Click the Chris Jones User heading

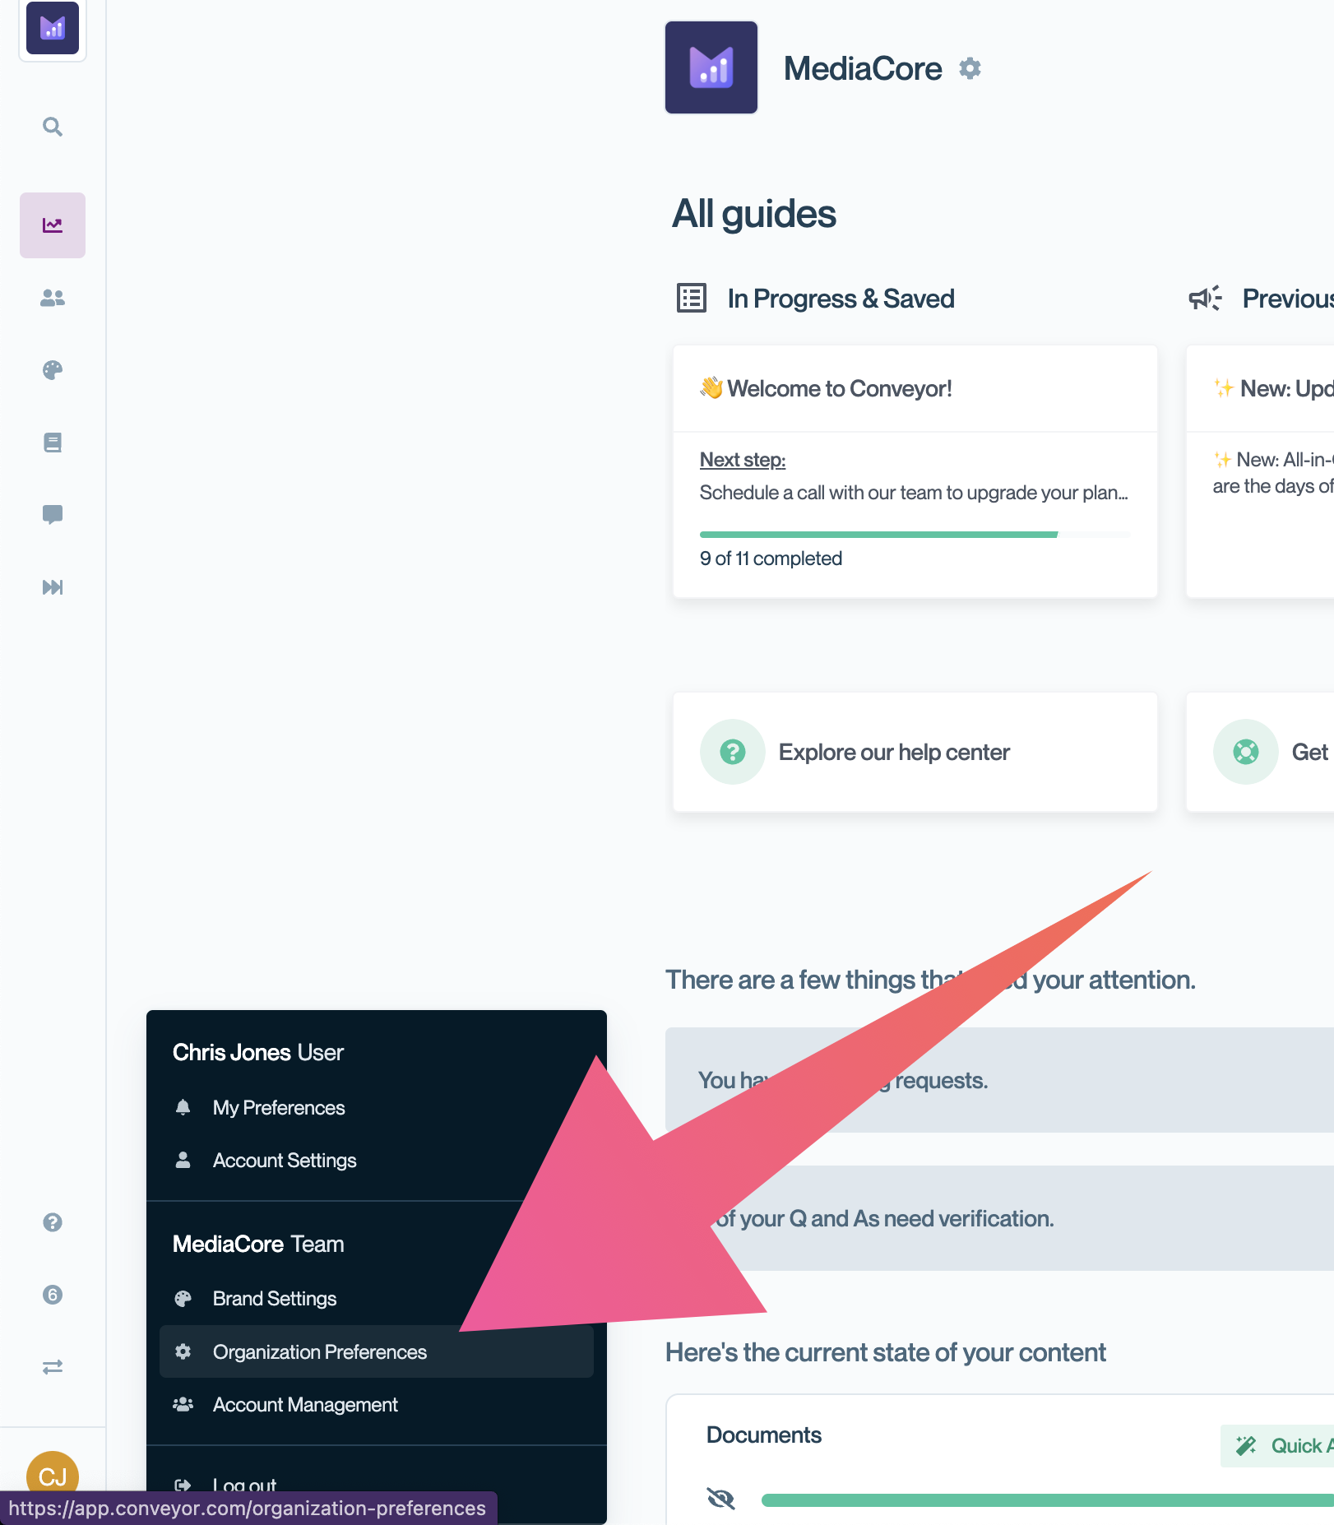point(258,1053)
